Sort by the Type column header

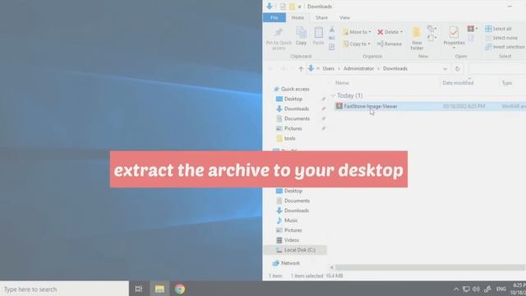click(x=507, y=83)
